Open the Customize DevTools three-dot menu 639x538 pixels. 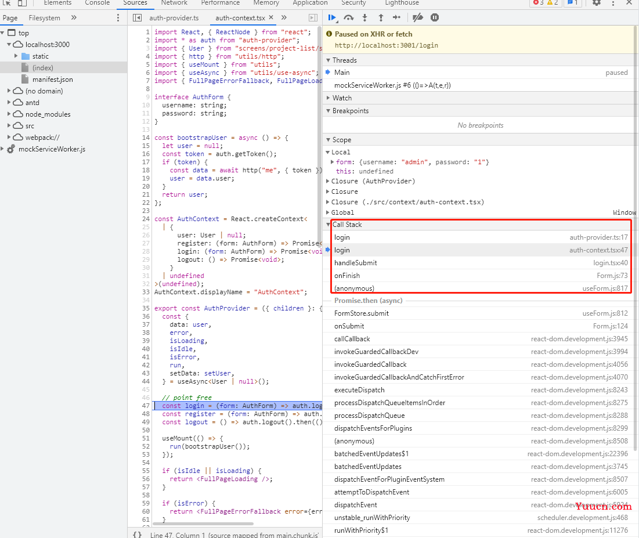click(613, 3)
